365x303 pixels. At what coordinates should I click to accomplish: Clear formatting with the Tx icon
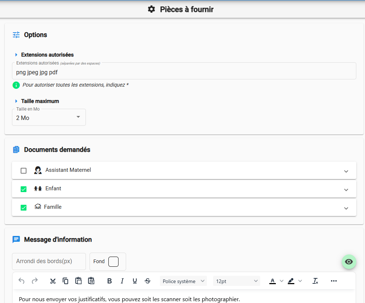pos(315,281)
